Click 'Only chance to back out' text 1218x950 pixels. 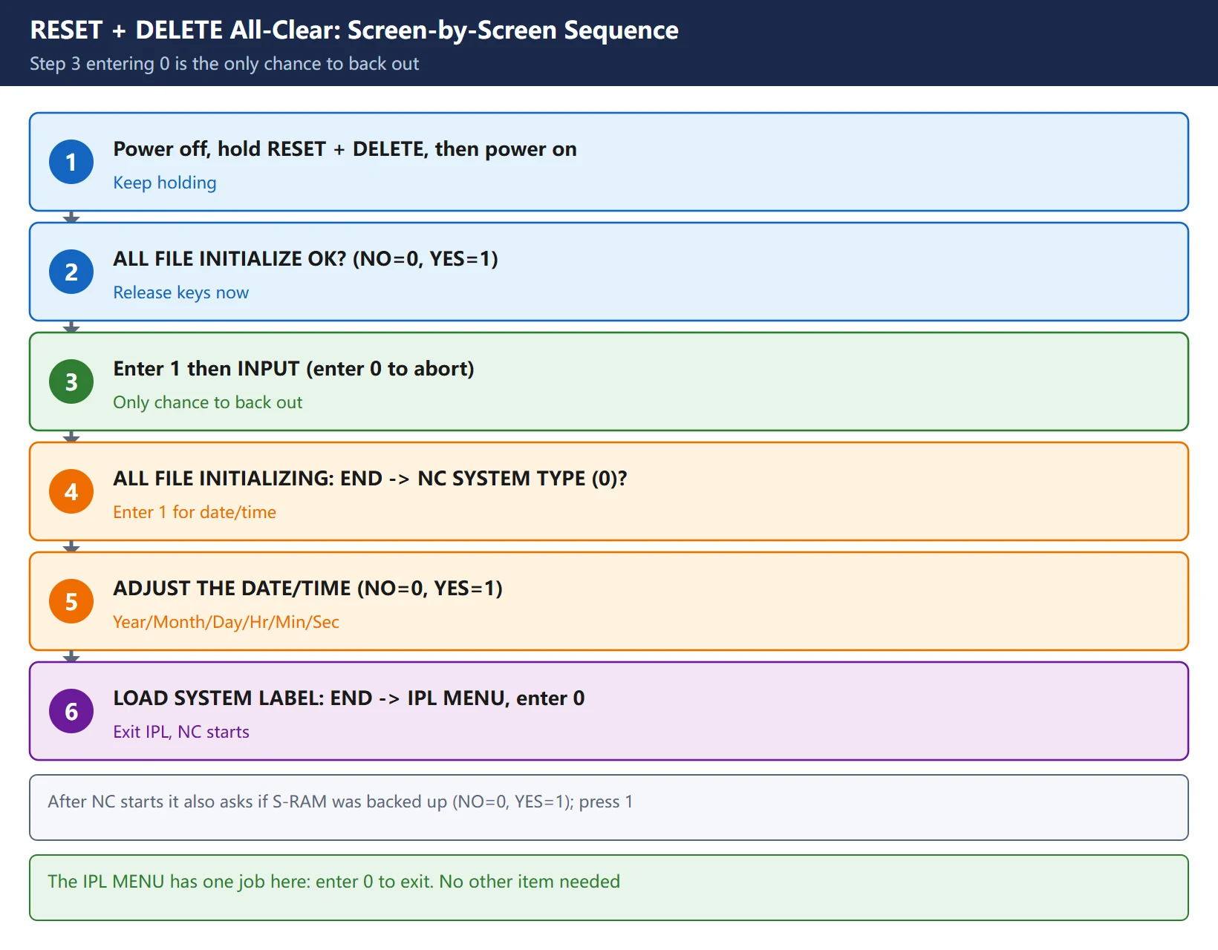208,402
